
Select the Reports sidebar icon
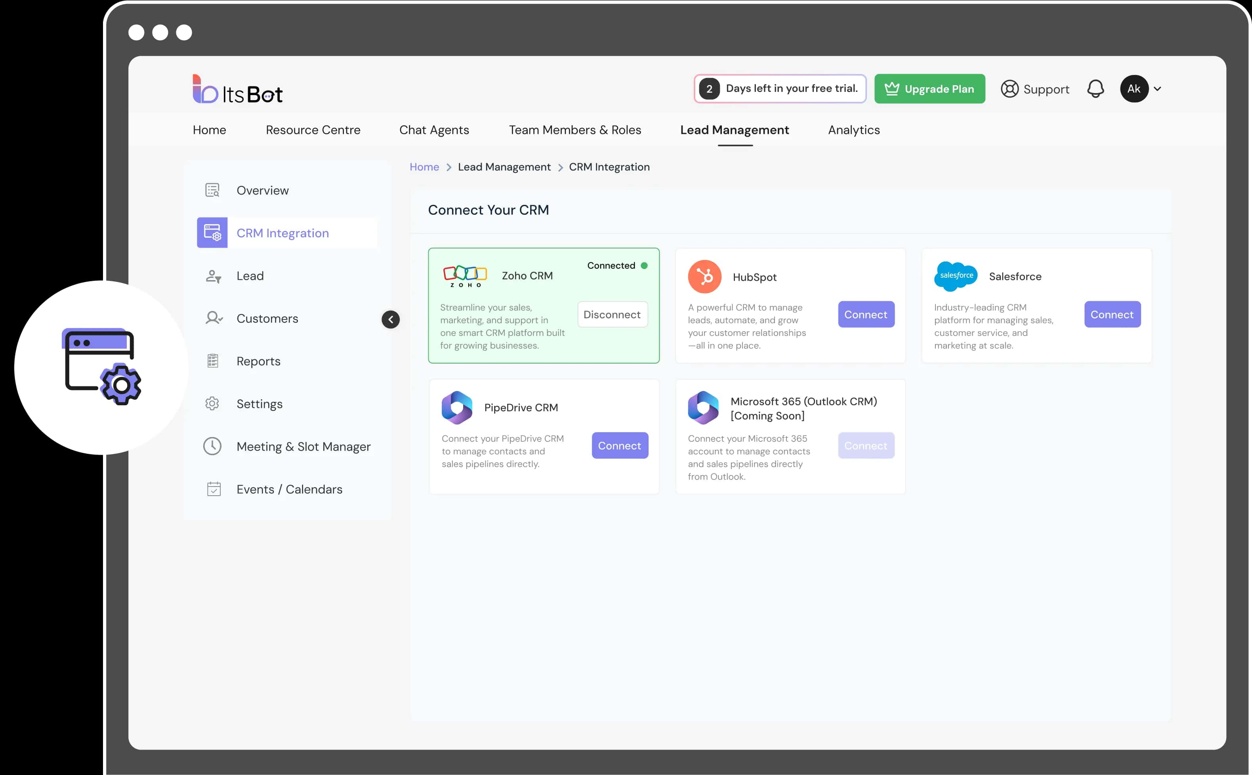tap(213, 361)
